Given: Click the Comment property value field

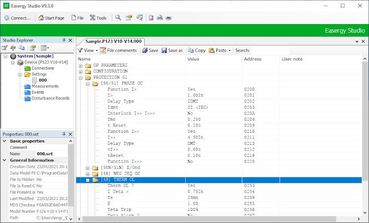Looking at the screenshot, I should tap(51, 148).
